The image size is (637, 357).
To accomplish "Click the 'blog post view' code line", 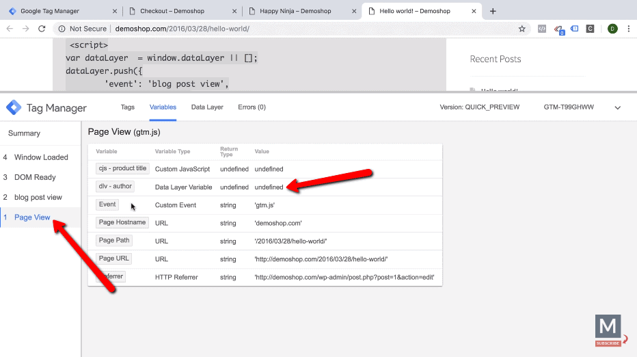I will 167,84.
